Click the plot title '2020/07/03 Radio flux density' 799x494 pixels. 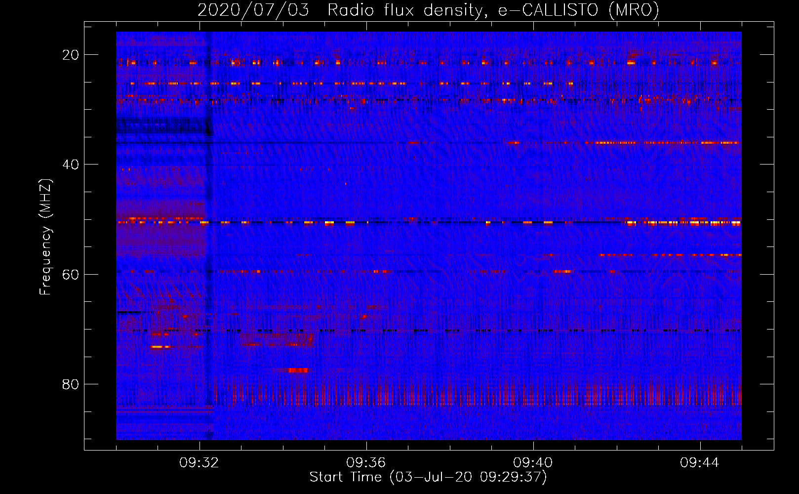point(428,10)
